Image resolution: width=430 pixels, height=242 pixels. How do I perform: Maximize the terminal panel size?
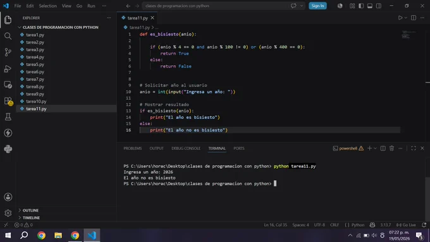[414, 148]
